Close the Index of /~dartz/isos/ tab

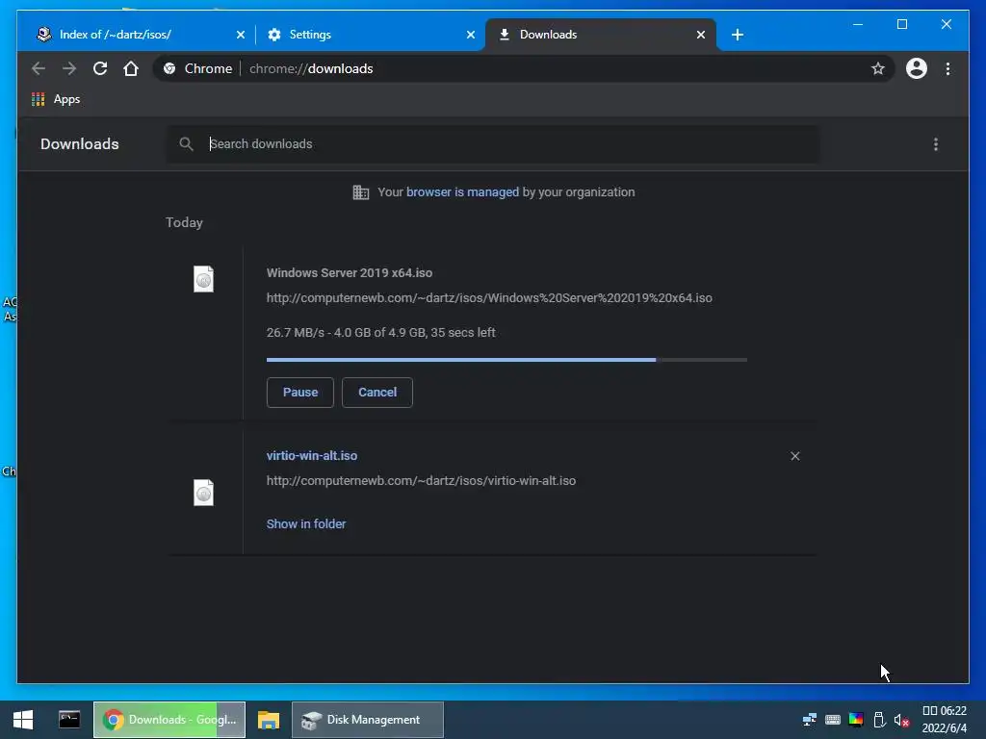pyautogui.click(x=240, y=35)
